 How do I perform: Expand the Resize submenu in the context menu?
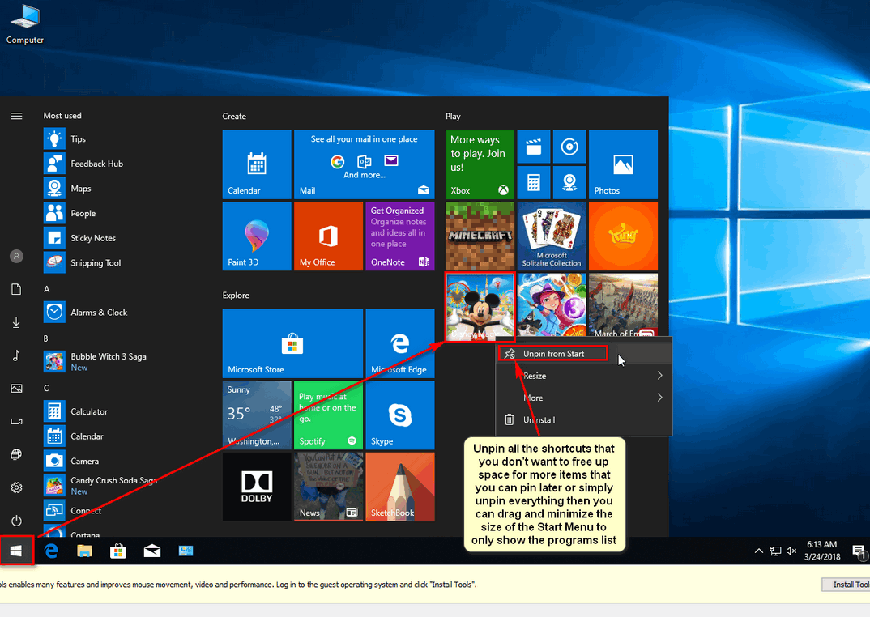coord(584,376)
